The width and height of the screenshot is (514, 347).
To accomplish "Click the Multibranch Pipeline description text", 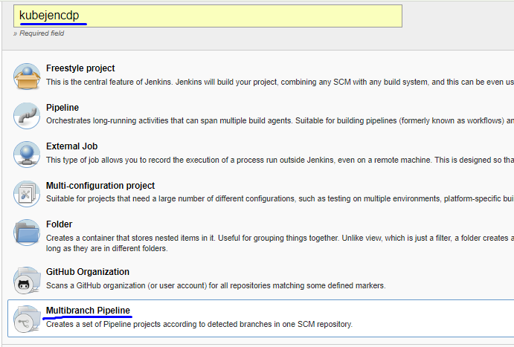I will 199,324.
